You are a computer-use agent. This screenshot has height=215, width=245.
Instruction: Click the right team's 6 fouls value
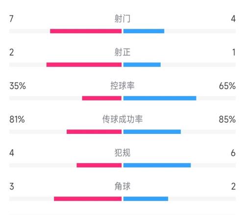pos(233,153)
